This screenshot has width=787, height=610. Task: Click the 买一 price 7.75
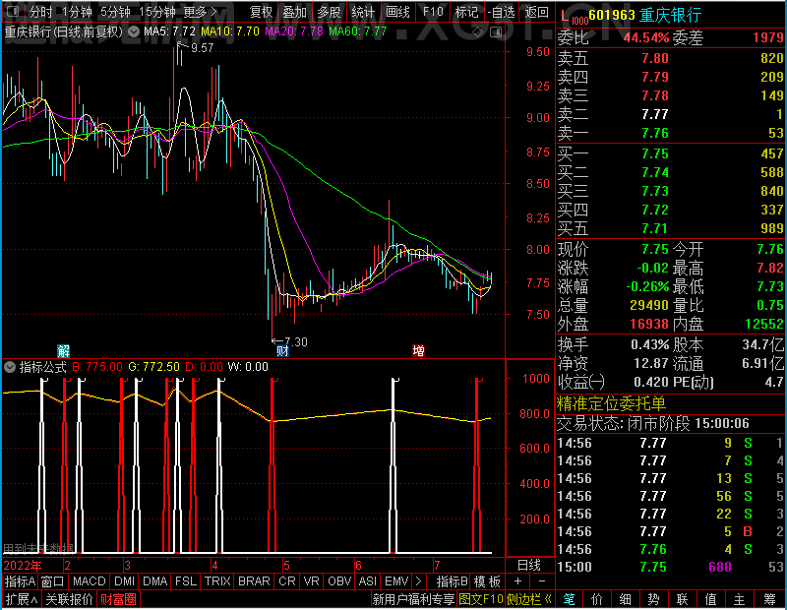(655, 153)
